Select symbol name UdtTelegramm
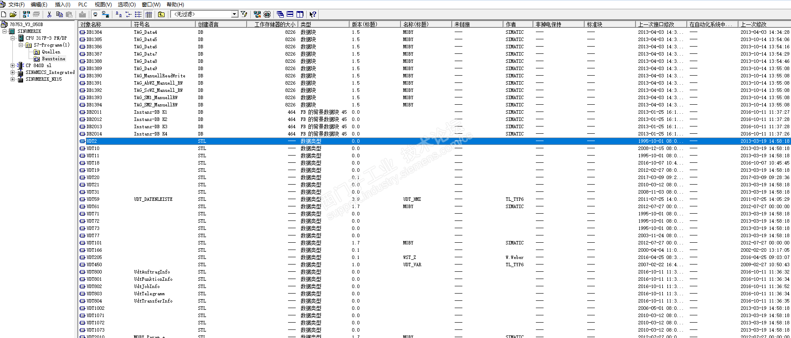Viewport: 791px width, 338px height. (149, 294)
